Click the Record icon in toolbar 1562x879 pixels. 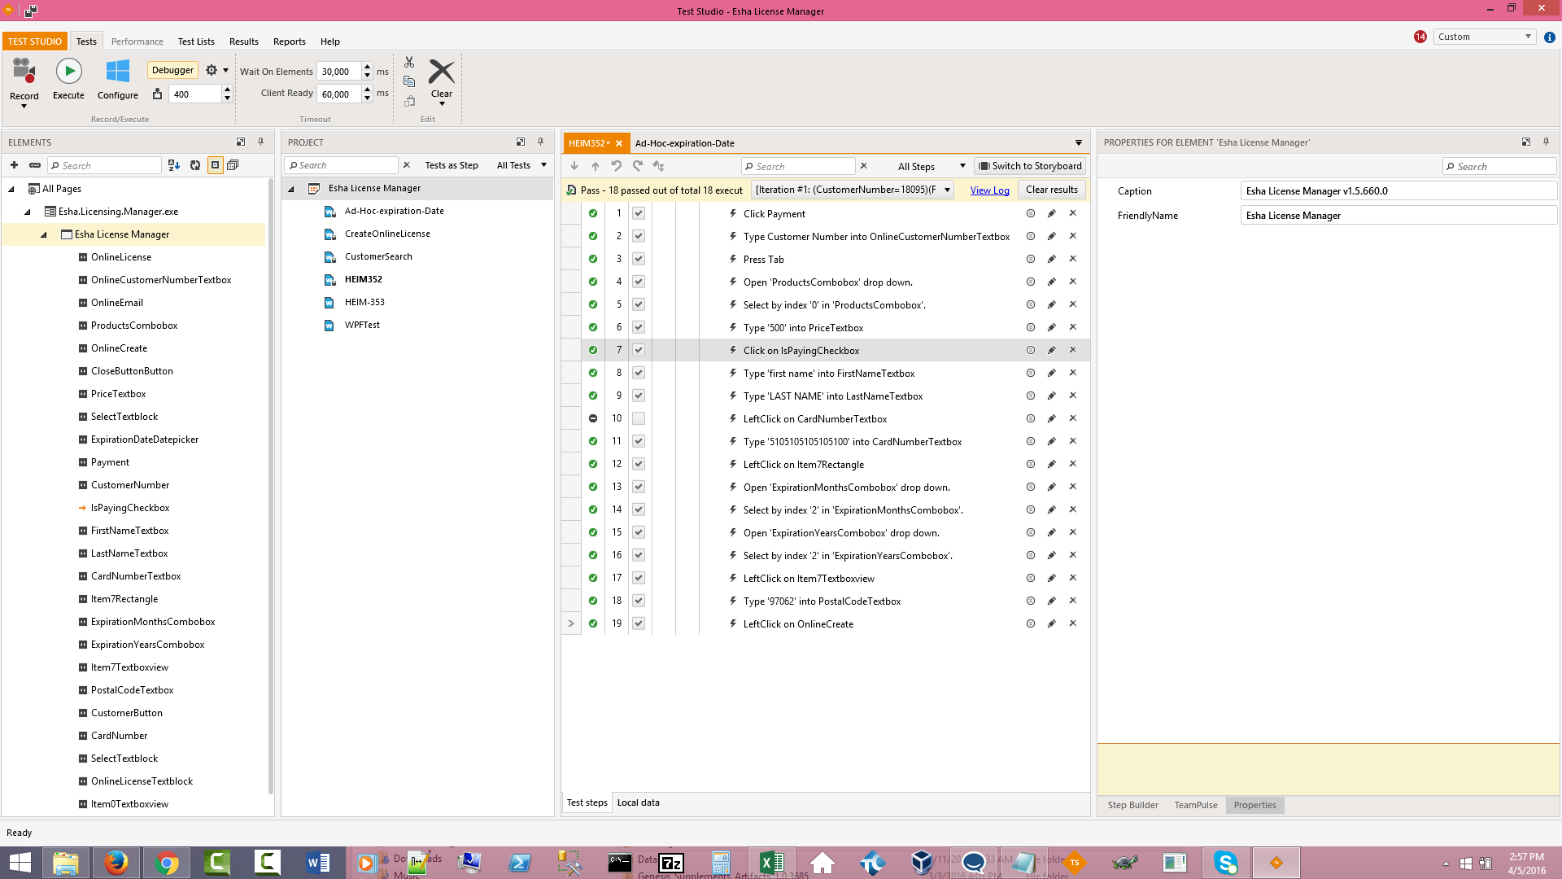[24, 72]
